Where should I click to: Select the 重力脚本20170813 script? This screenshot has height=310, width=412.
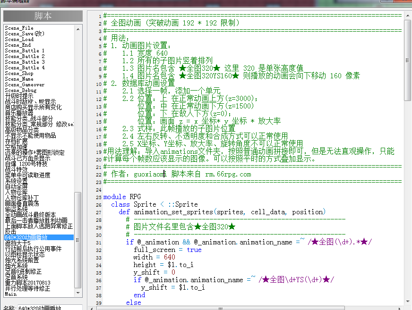27,283
